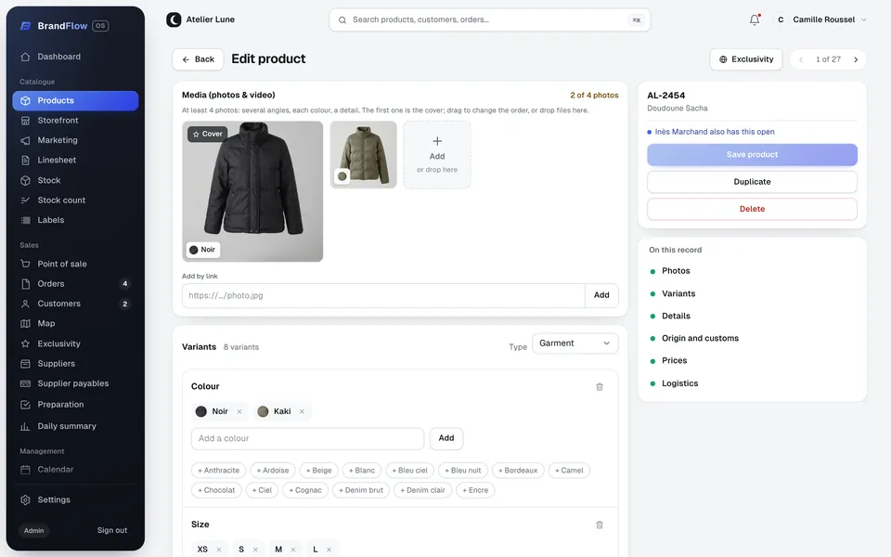Viewport: 891px width, 557px height.
Task: Remove the Kaki colour chip
Action: [302, 411]
